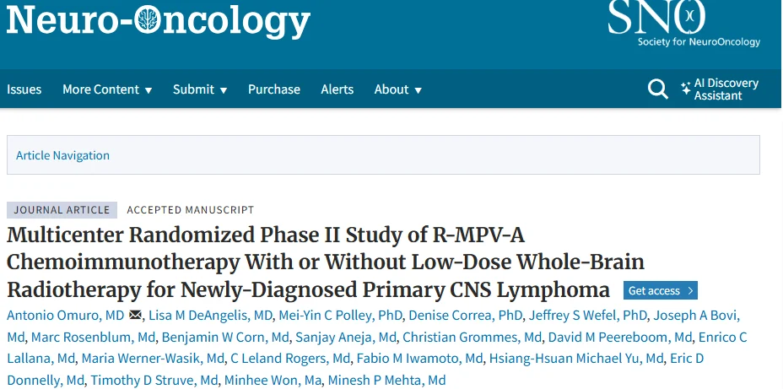Open the Article Navigation bar

tap(63, 155)
